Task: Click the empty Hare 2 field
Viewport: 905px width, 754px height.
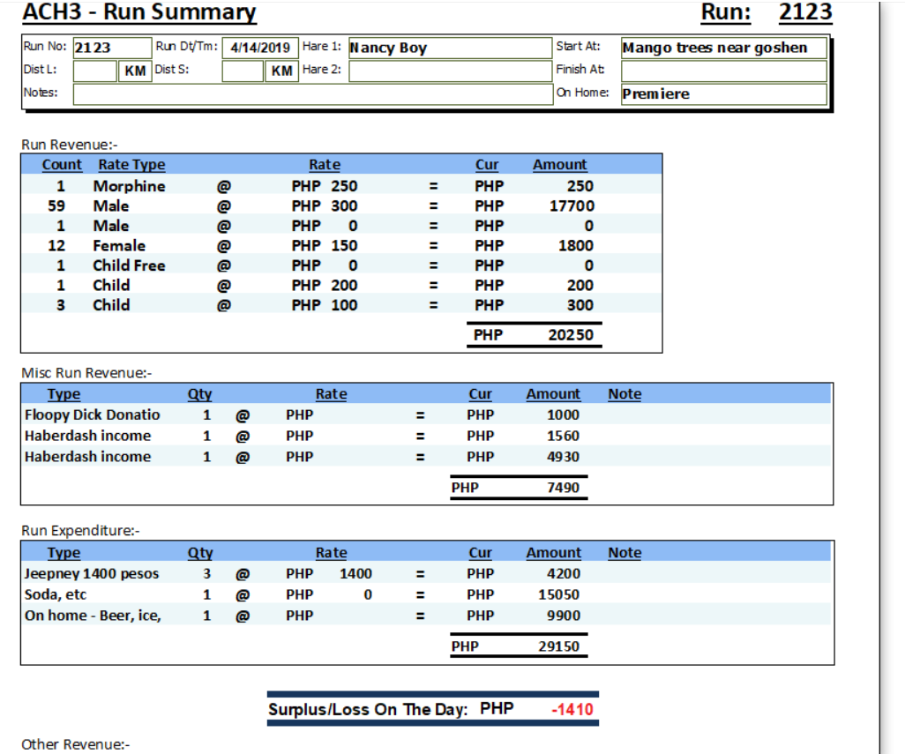Action: point(449,71)
